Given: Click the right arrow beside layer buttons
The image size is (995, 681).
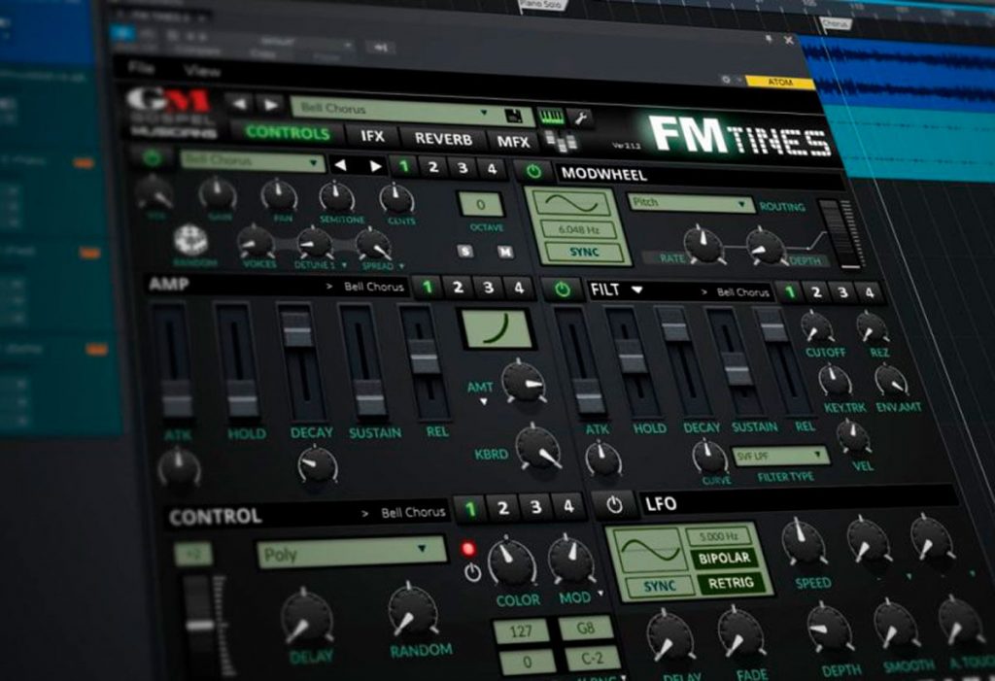Looking at the screenshot, I should 375,166.
